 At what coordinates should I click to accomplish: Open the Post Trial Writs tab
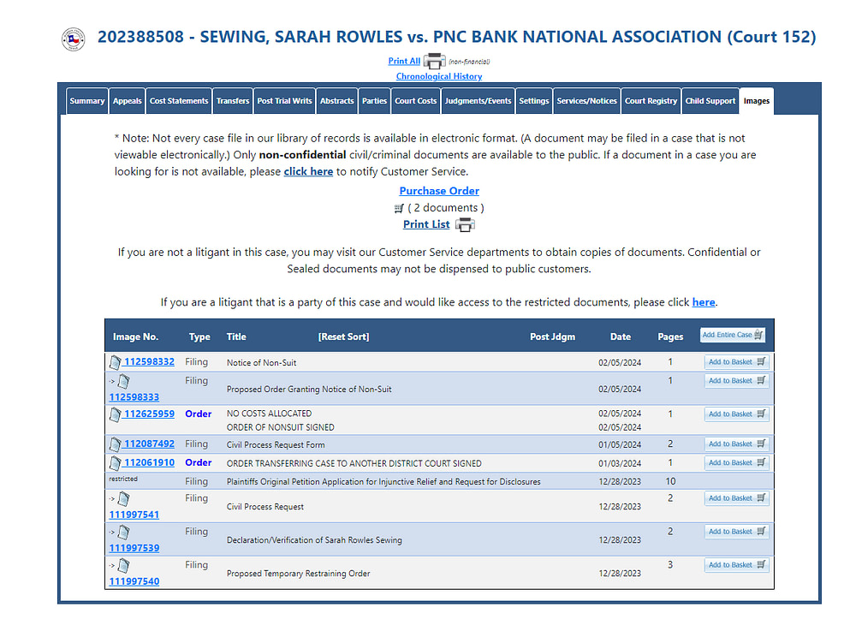pyautogui.click(x=284, y=101)
